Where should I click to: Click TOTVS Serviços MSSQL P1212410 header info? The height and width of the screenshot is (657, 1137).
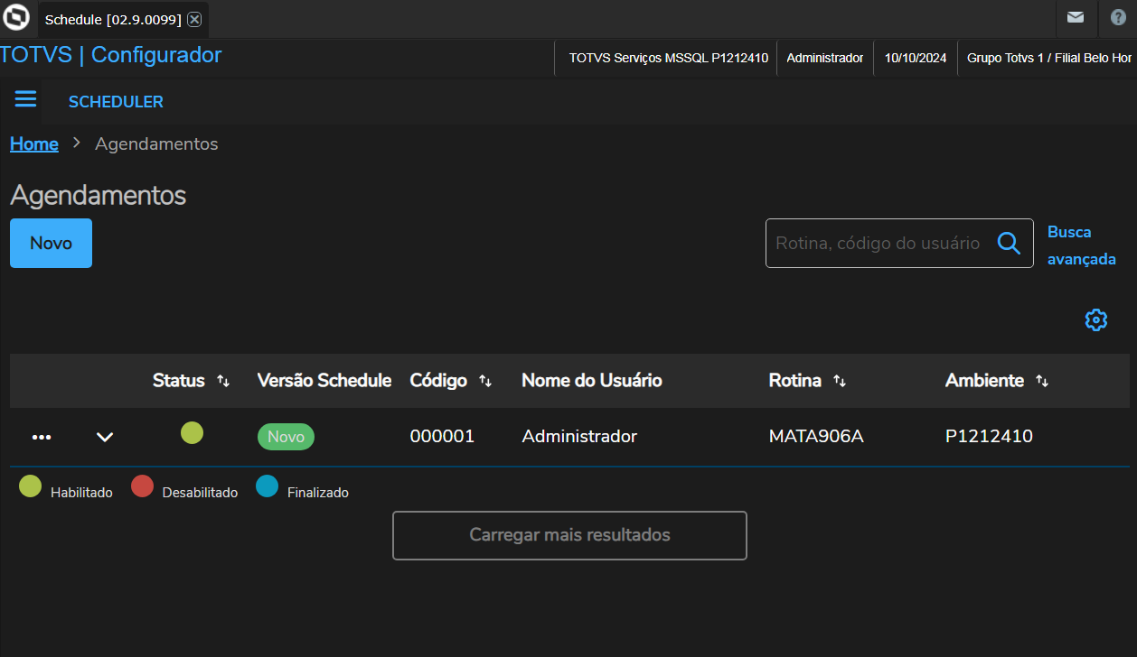click(x=669, y=58)
